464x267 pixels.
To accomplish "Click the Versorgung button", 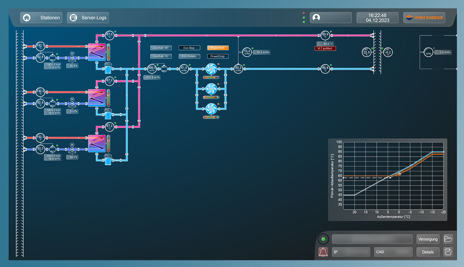I will click(428, 239).
